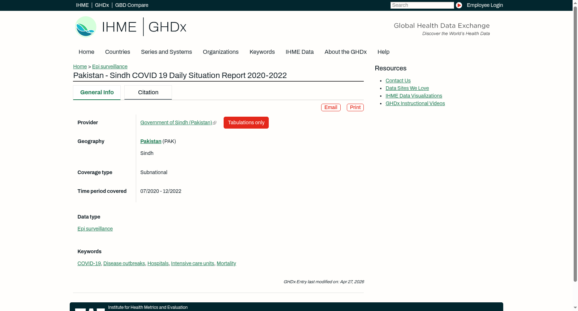The height and width of the screenshot is (311, 578).
Task: Open About the GHDx menu item
Action: [345, 52]
